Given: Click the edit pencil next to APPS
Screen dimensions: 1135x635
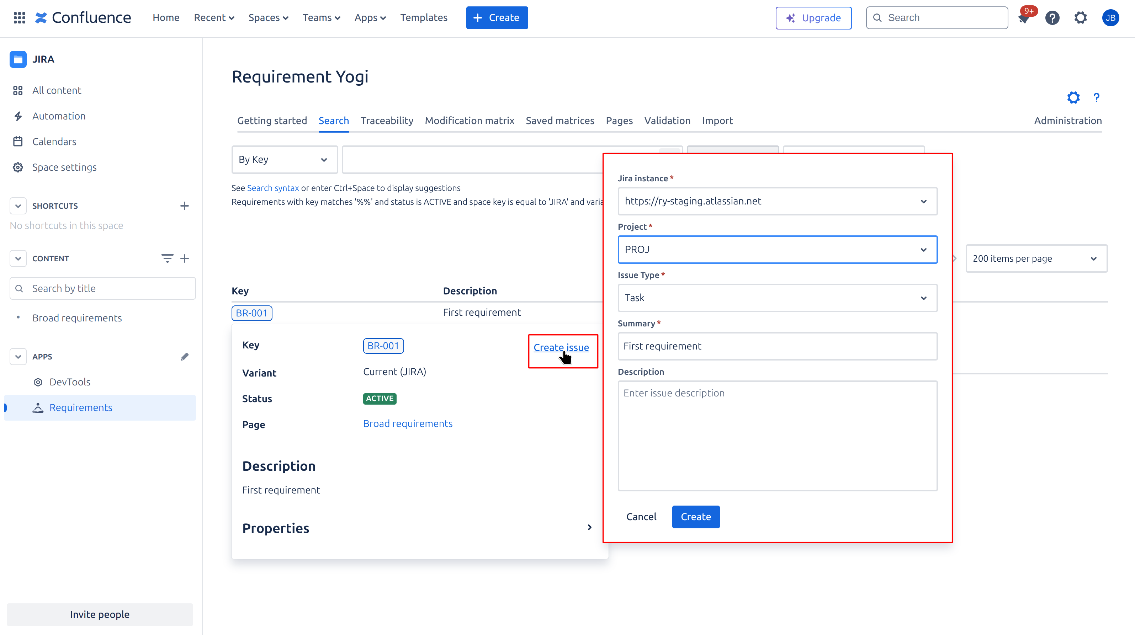Looking at the screenshot, I should [x=185, y=357].
